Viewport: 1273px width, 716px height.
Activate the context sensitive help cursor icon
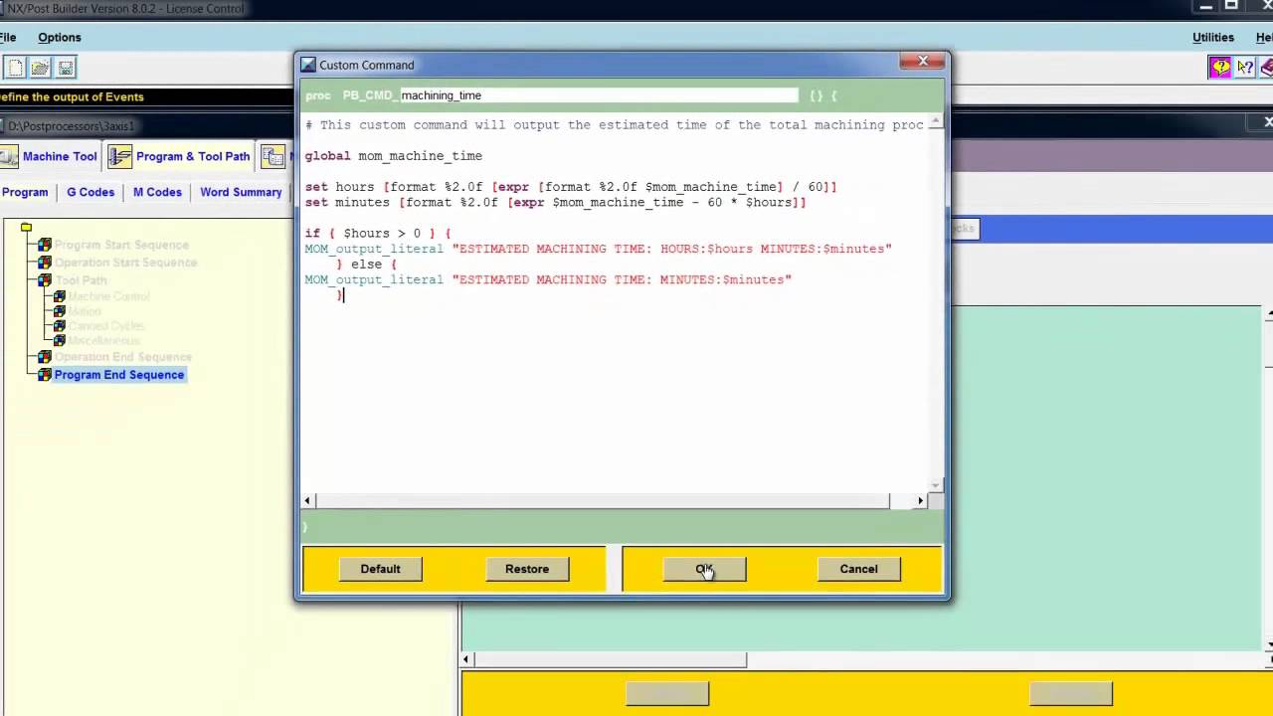pos(1245,68)
